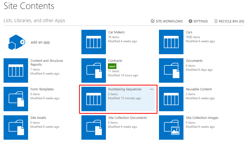Open the Numbering Sequences tile icon
Image resolution: width=247 pixels, height=142 pixels.
point(94,99)
